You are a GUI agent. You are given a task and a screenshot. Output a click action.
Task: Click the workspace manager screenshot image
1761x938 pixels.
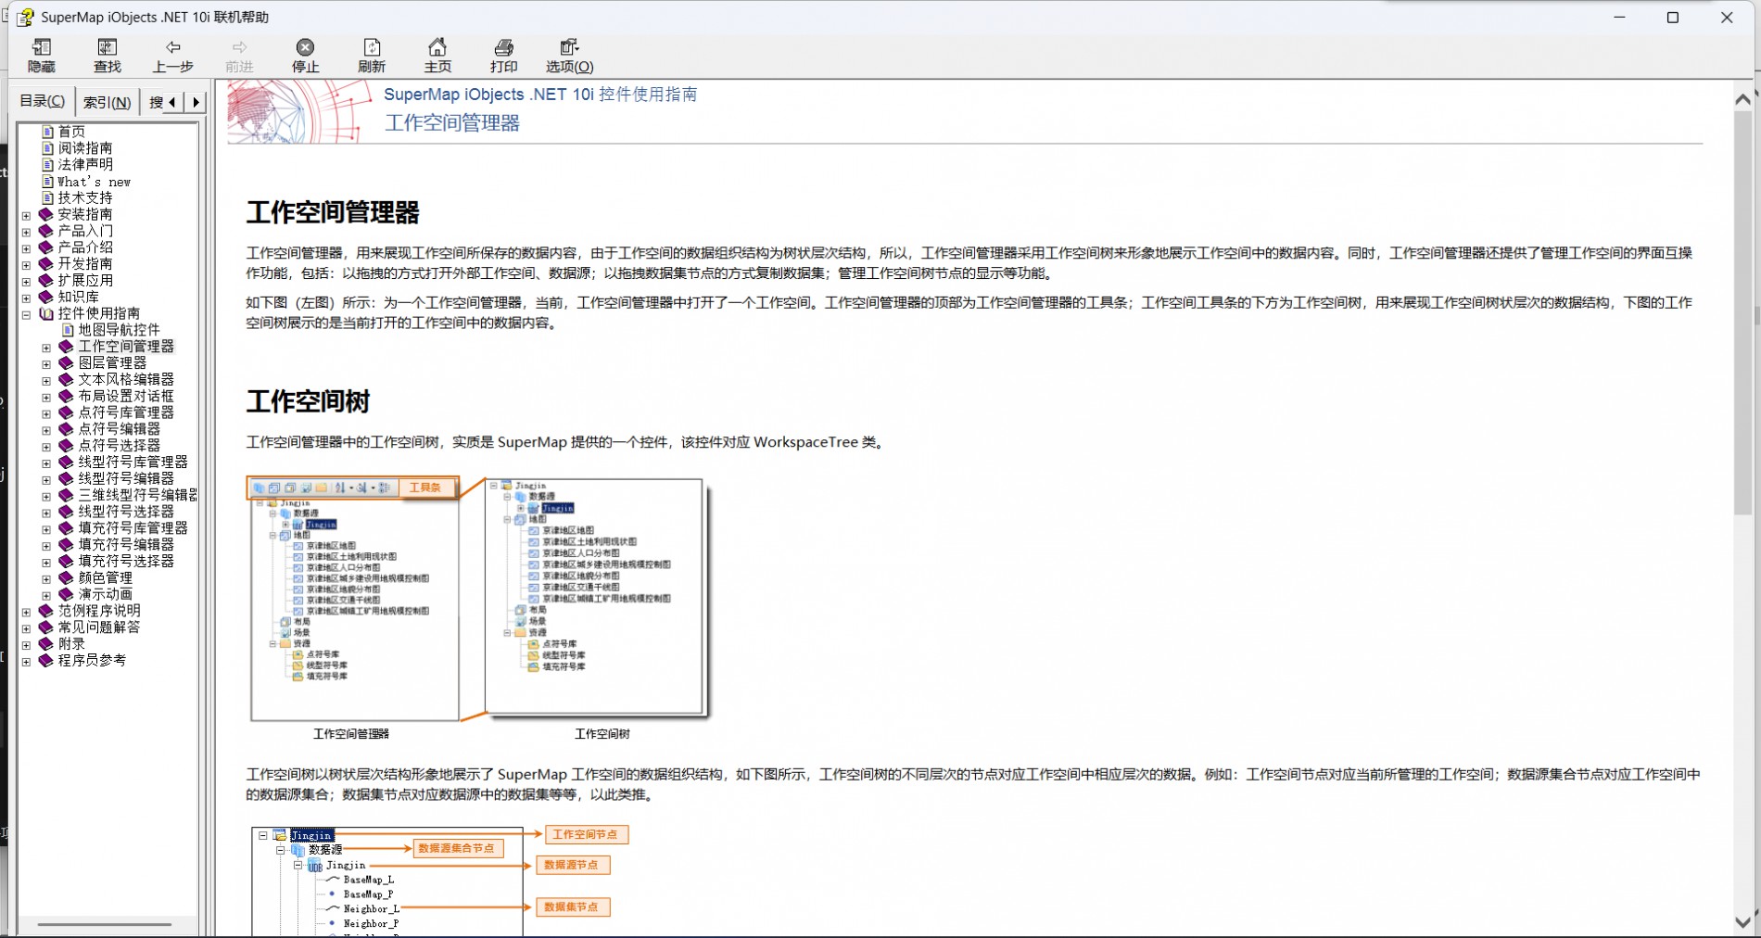coord(354,599)
